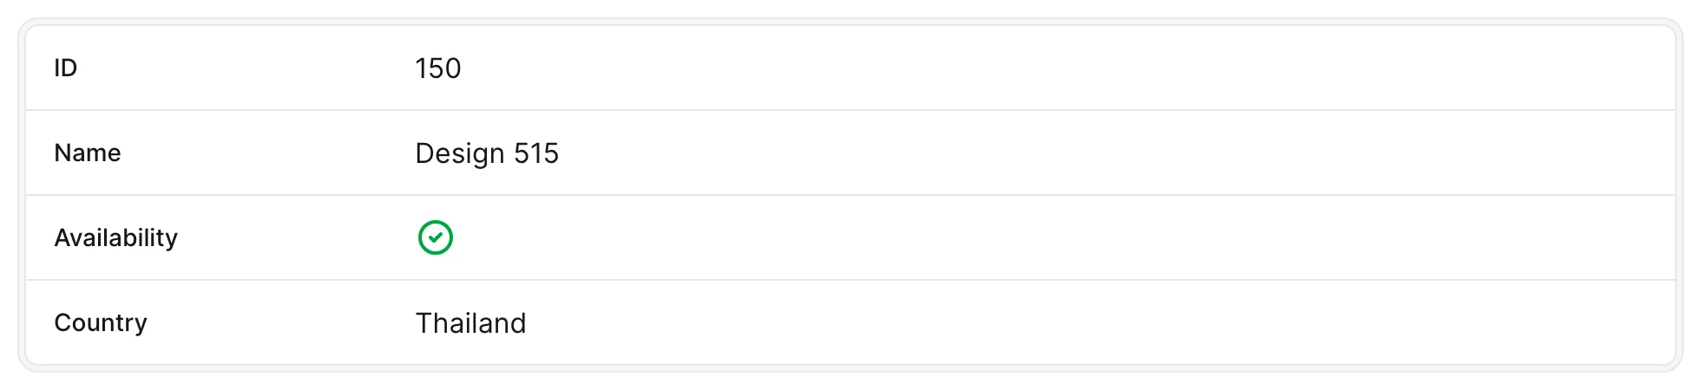Click the letter D of Design 515
Screen dimensions: 1701x390
(x=425, y=153)
